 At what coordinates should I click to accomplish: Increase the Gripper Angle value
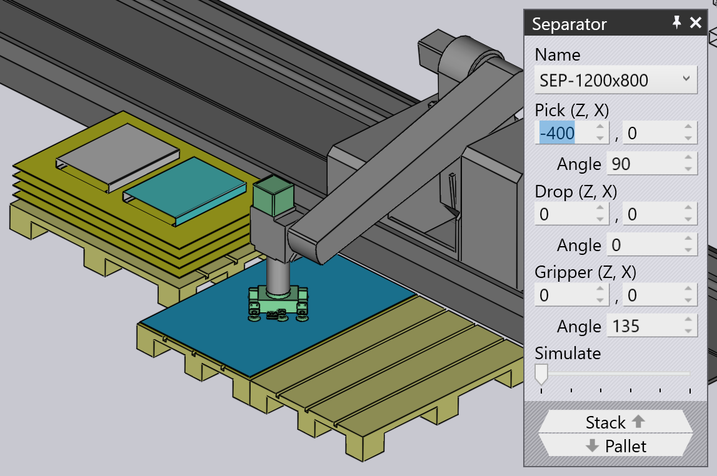pyautogui.click(x=688, y=320)
